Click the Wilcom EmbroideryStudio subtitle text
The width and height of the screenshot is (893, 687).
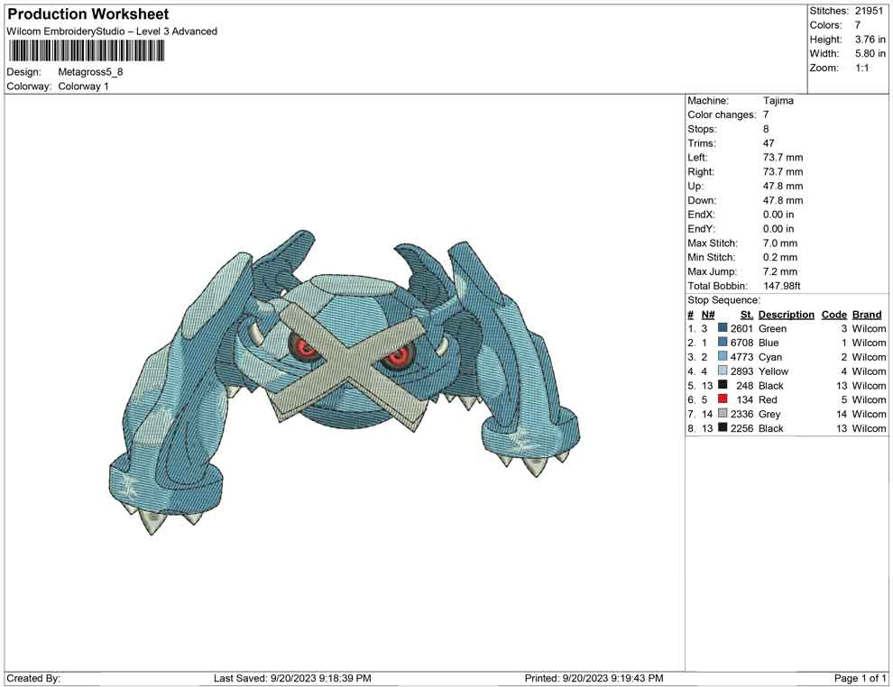click(x=112, y=32)
